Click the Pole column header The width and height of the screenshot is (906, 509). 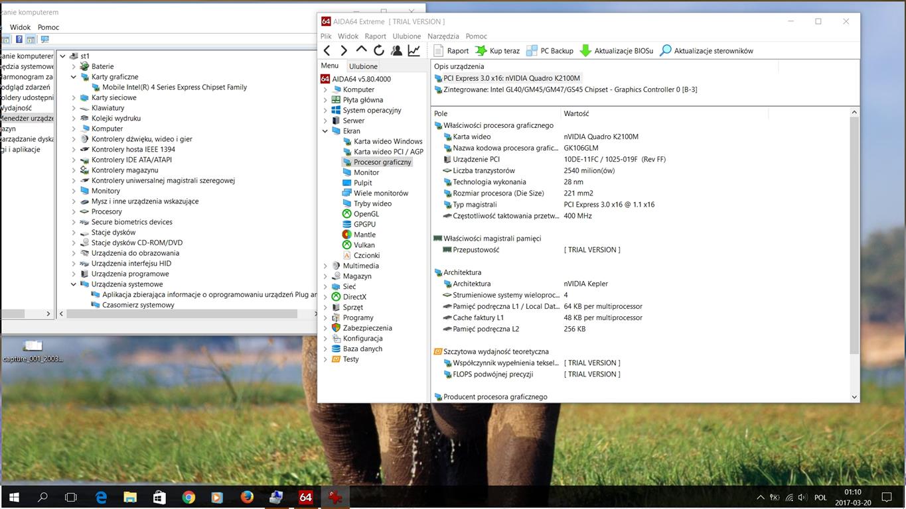pyautogui.click(x=496, y=113)
